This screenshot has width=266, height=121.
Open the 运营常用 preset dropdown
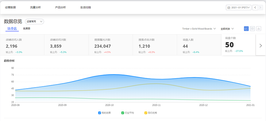pos(35,22)
